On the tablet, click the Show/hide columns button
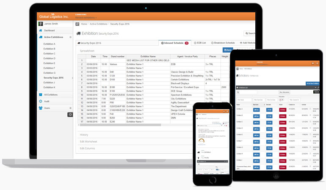 pyautogui.click(x=284, y=92)
